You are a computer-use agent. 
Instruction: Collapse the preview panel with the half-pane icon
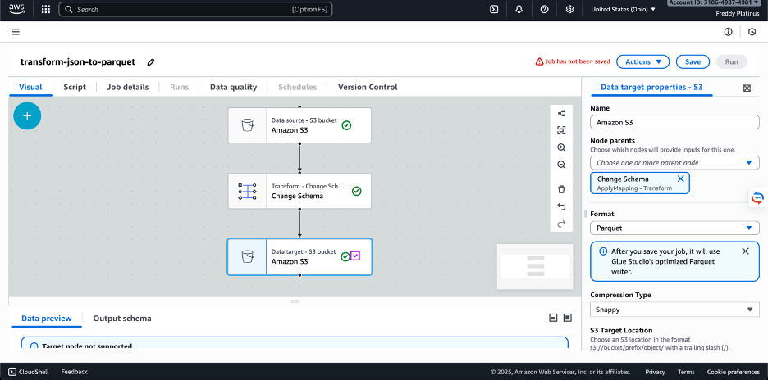coord(553,318)
